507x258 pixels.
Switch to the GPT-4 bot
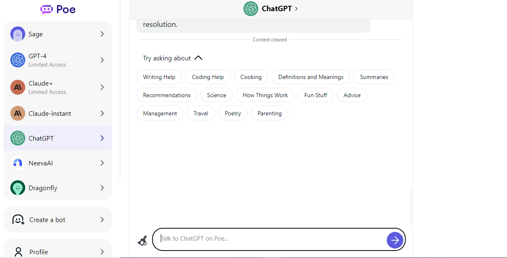58,60
